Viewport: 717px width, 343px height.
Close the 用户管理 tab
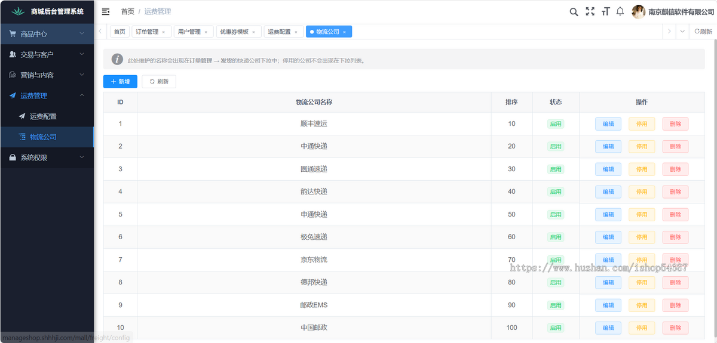click(x=206, y=32)
